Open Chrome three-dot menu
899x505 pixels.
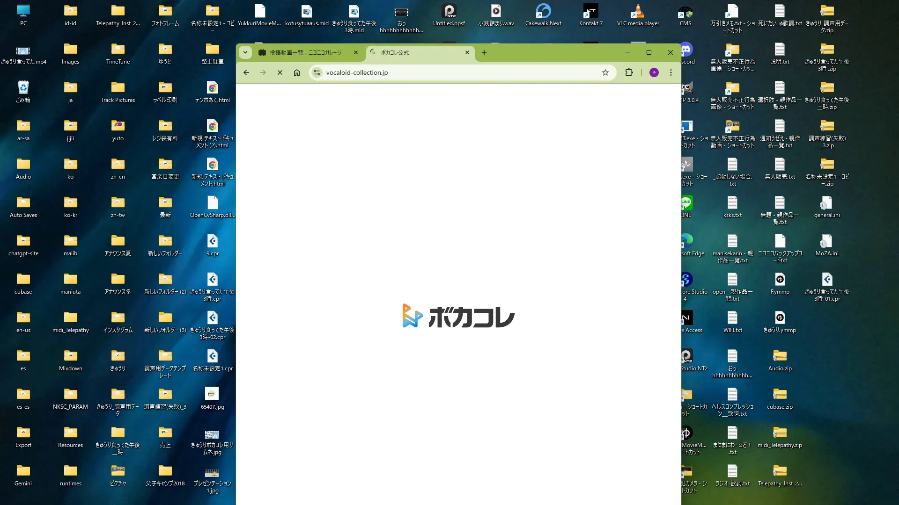point(671,72)
